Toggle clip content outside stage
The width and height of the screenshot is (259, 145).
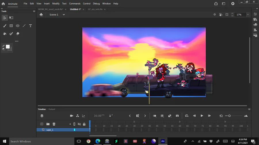227,15
